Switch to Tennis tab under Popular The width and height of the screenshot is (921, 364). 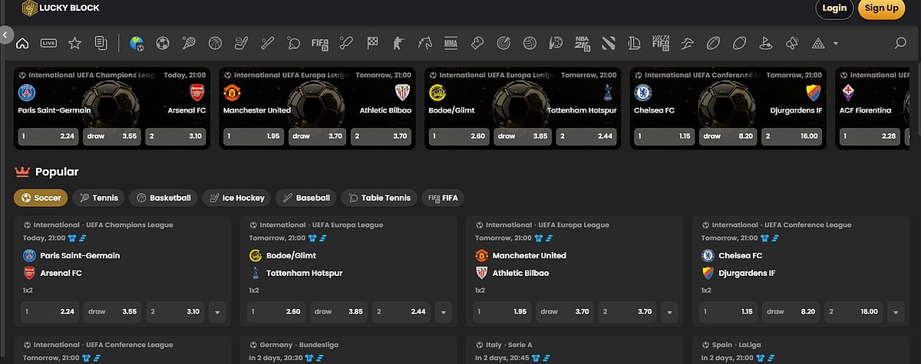tap(98, 198)
